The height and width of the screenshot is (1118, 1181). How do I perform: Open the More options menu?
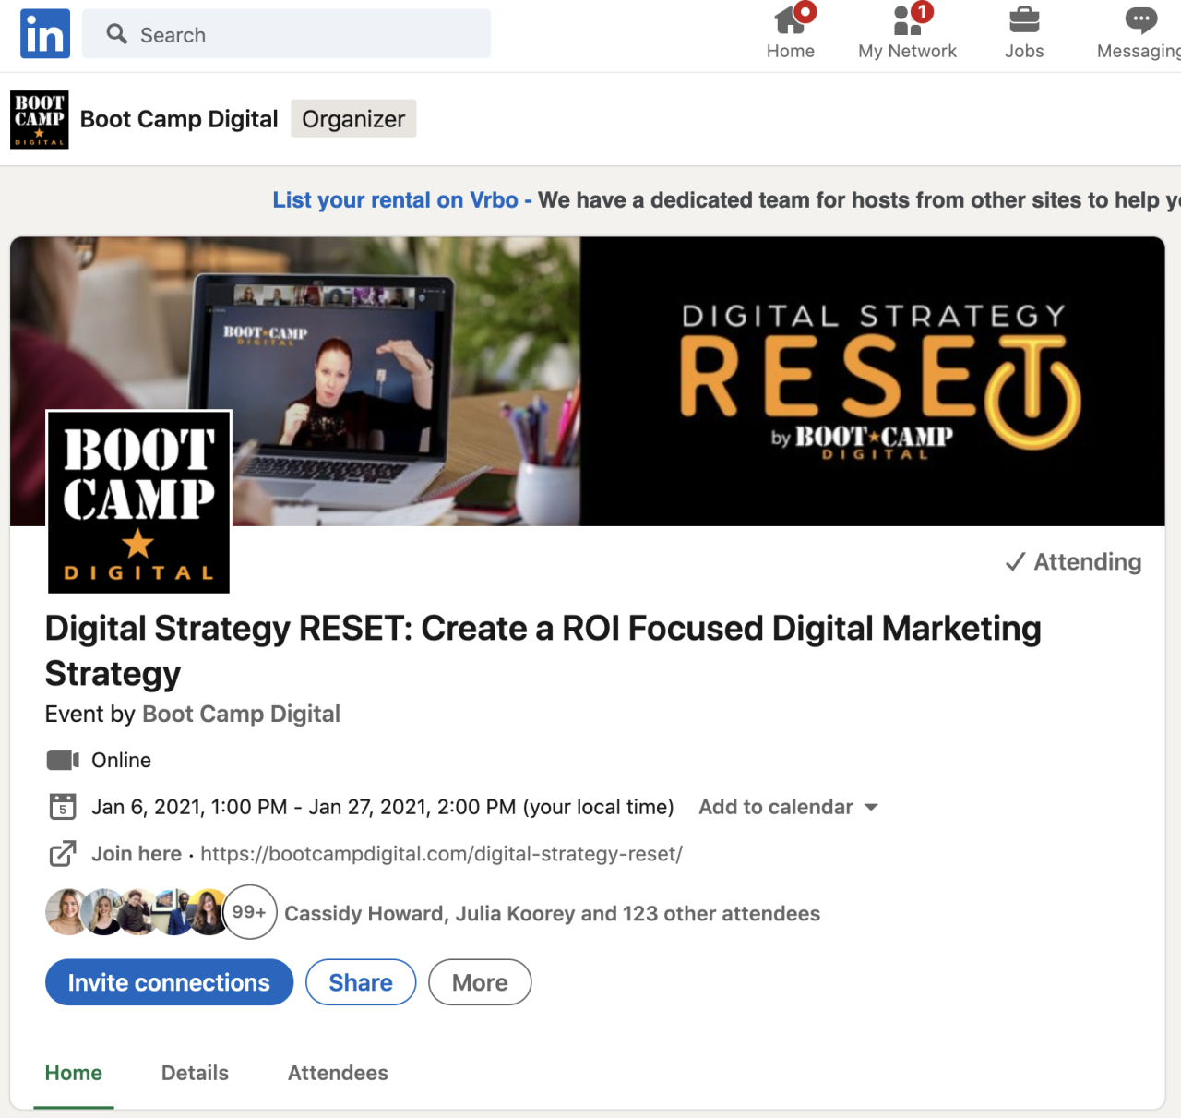coord(479,982)
